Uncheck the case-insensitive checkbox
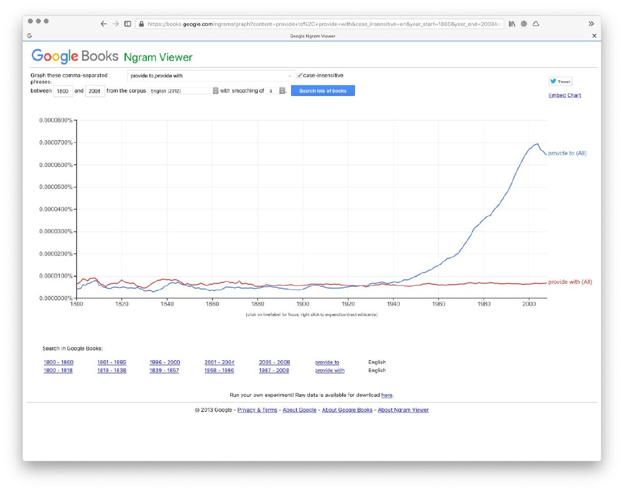The image size is (623, 490). (x=300, y=76)
